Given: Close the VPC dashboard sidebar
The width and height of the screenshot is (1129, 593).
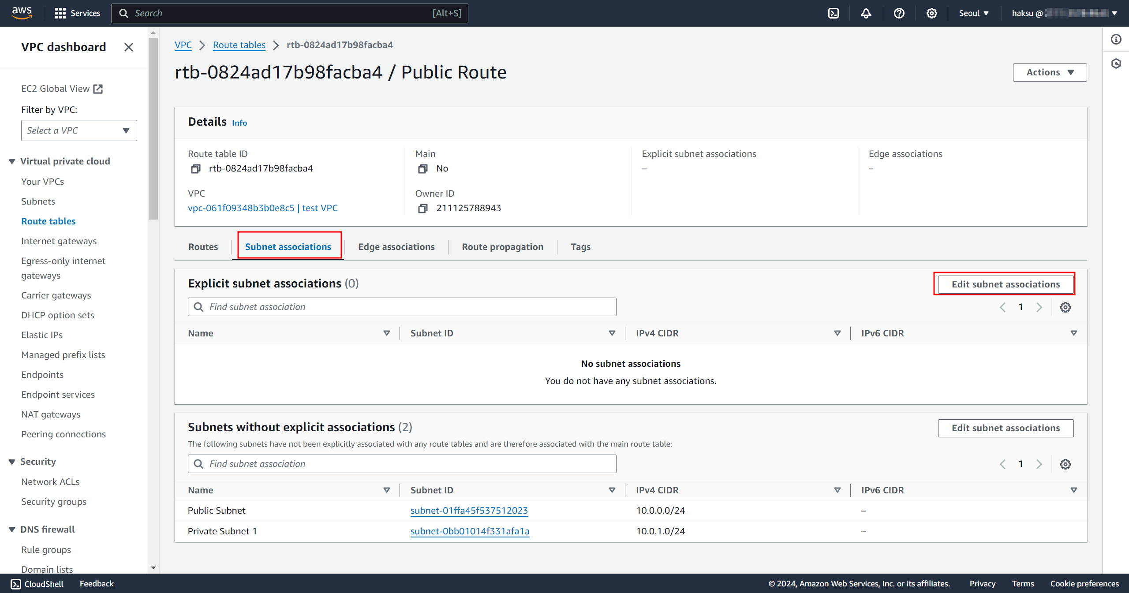Looking at the screenshot, I should click(128, 47).
